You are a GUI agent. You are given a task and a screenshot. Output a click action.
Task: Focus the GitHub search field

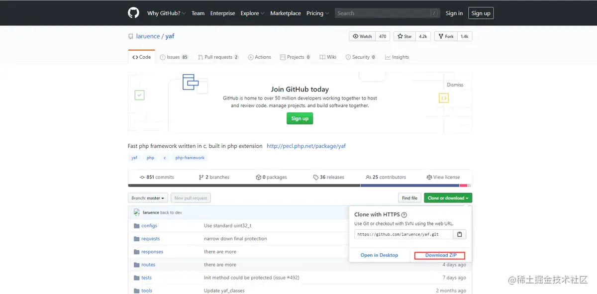click(x=388, y=13)
